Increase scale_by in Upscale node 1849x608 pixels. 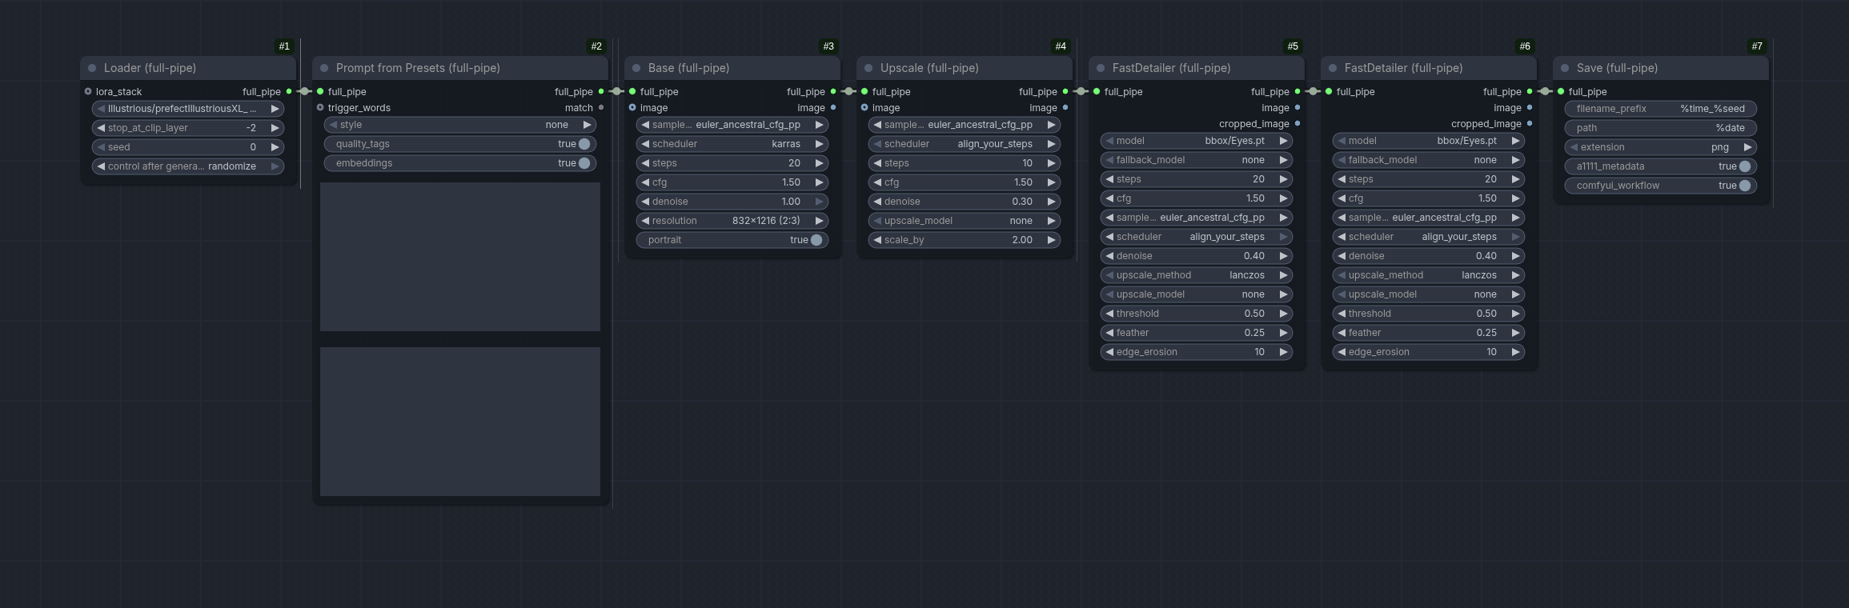coord(1051,240)
